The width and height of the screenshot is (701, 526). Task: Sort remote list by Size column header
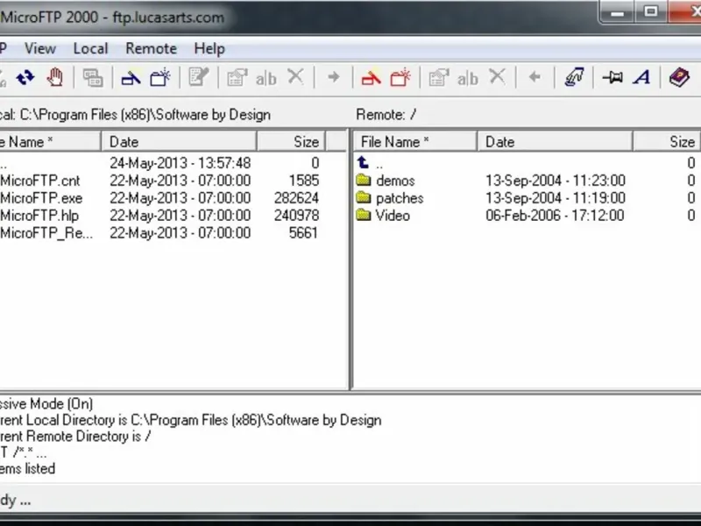click(667, 142)
